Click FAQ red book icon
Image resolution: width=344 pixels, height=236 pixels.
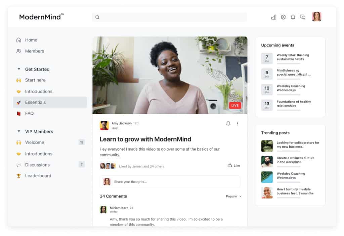point(19,114)
